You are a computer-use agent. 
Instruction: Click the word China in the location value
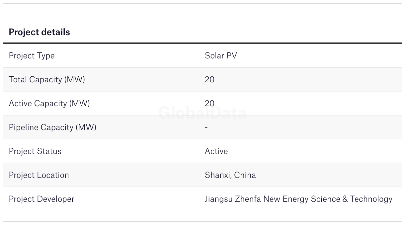click(245, 175)
